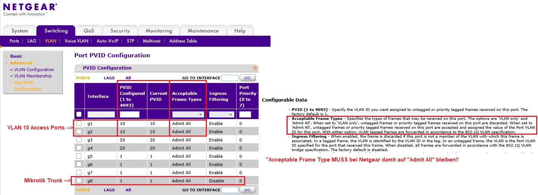Image resolution: width=538 pixels, height=195 pixels.
Task: Check the g6 interface checkbox
Action: [79, 164]
